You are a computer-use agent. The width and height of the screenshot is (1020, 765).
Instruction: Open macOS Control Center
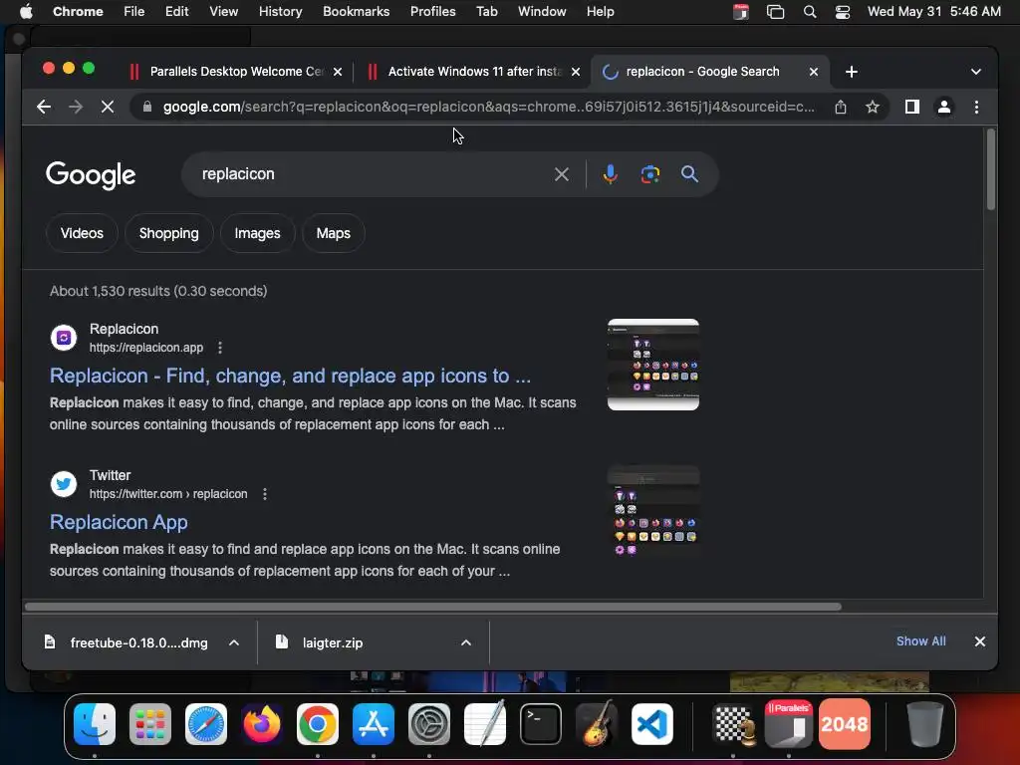[x=843, y=12]
